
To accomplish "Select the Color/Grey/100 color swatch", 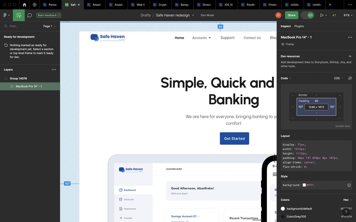I will coord(283,217).
